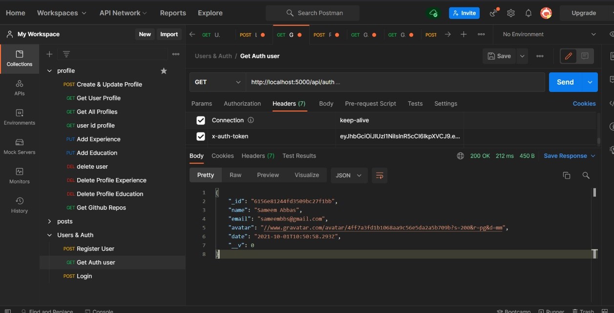Search within the response body
Image resolution: width=614 pixels, height=313 pixels.
pos(586,176)
